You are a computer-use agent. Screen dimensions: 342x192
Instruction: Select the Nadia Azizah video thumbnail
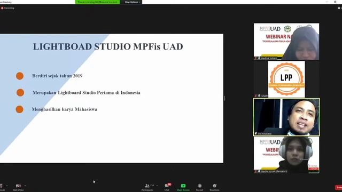tap(286, 155)
